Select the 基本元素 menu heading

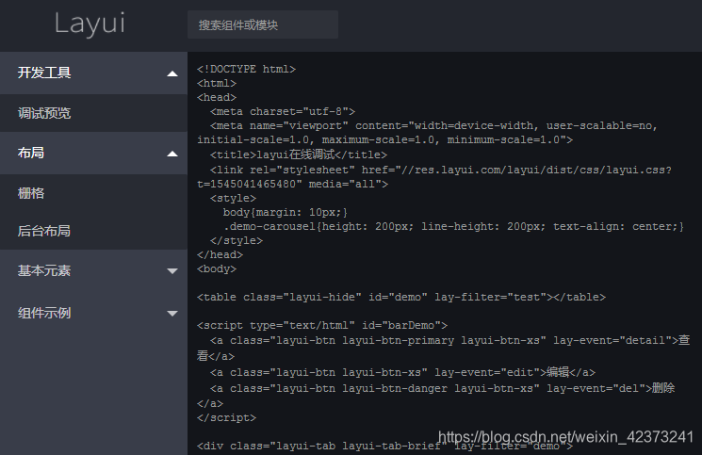coord(44,270)
